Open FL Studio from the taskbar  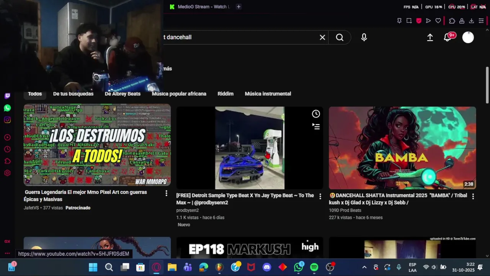coord(219,267)
